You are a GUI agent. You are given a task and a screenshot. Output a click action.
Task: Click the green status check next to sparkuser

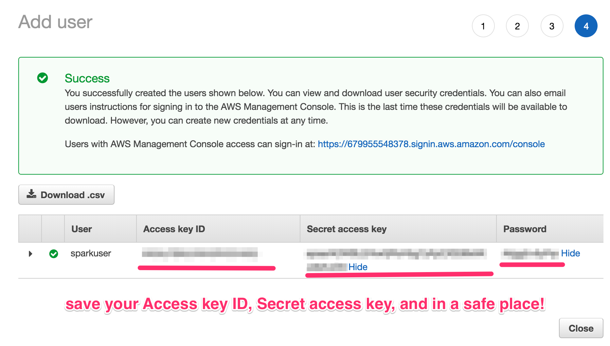(54, 253)
